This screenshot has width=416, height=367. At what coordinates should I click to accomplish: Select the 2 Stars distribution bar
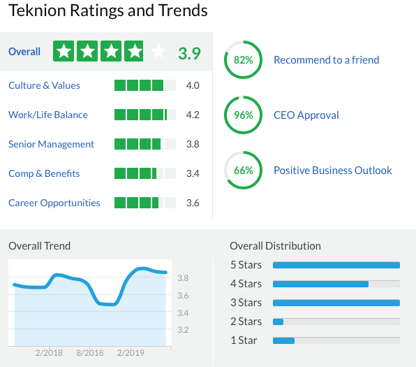click(x=336, y=322)
